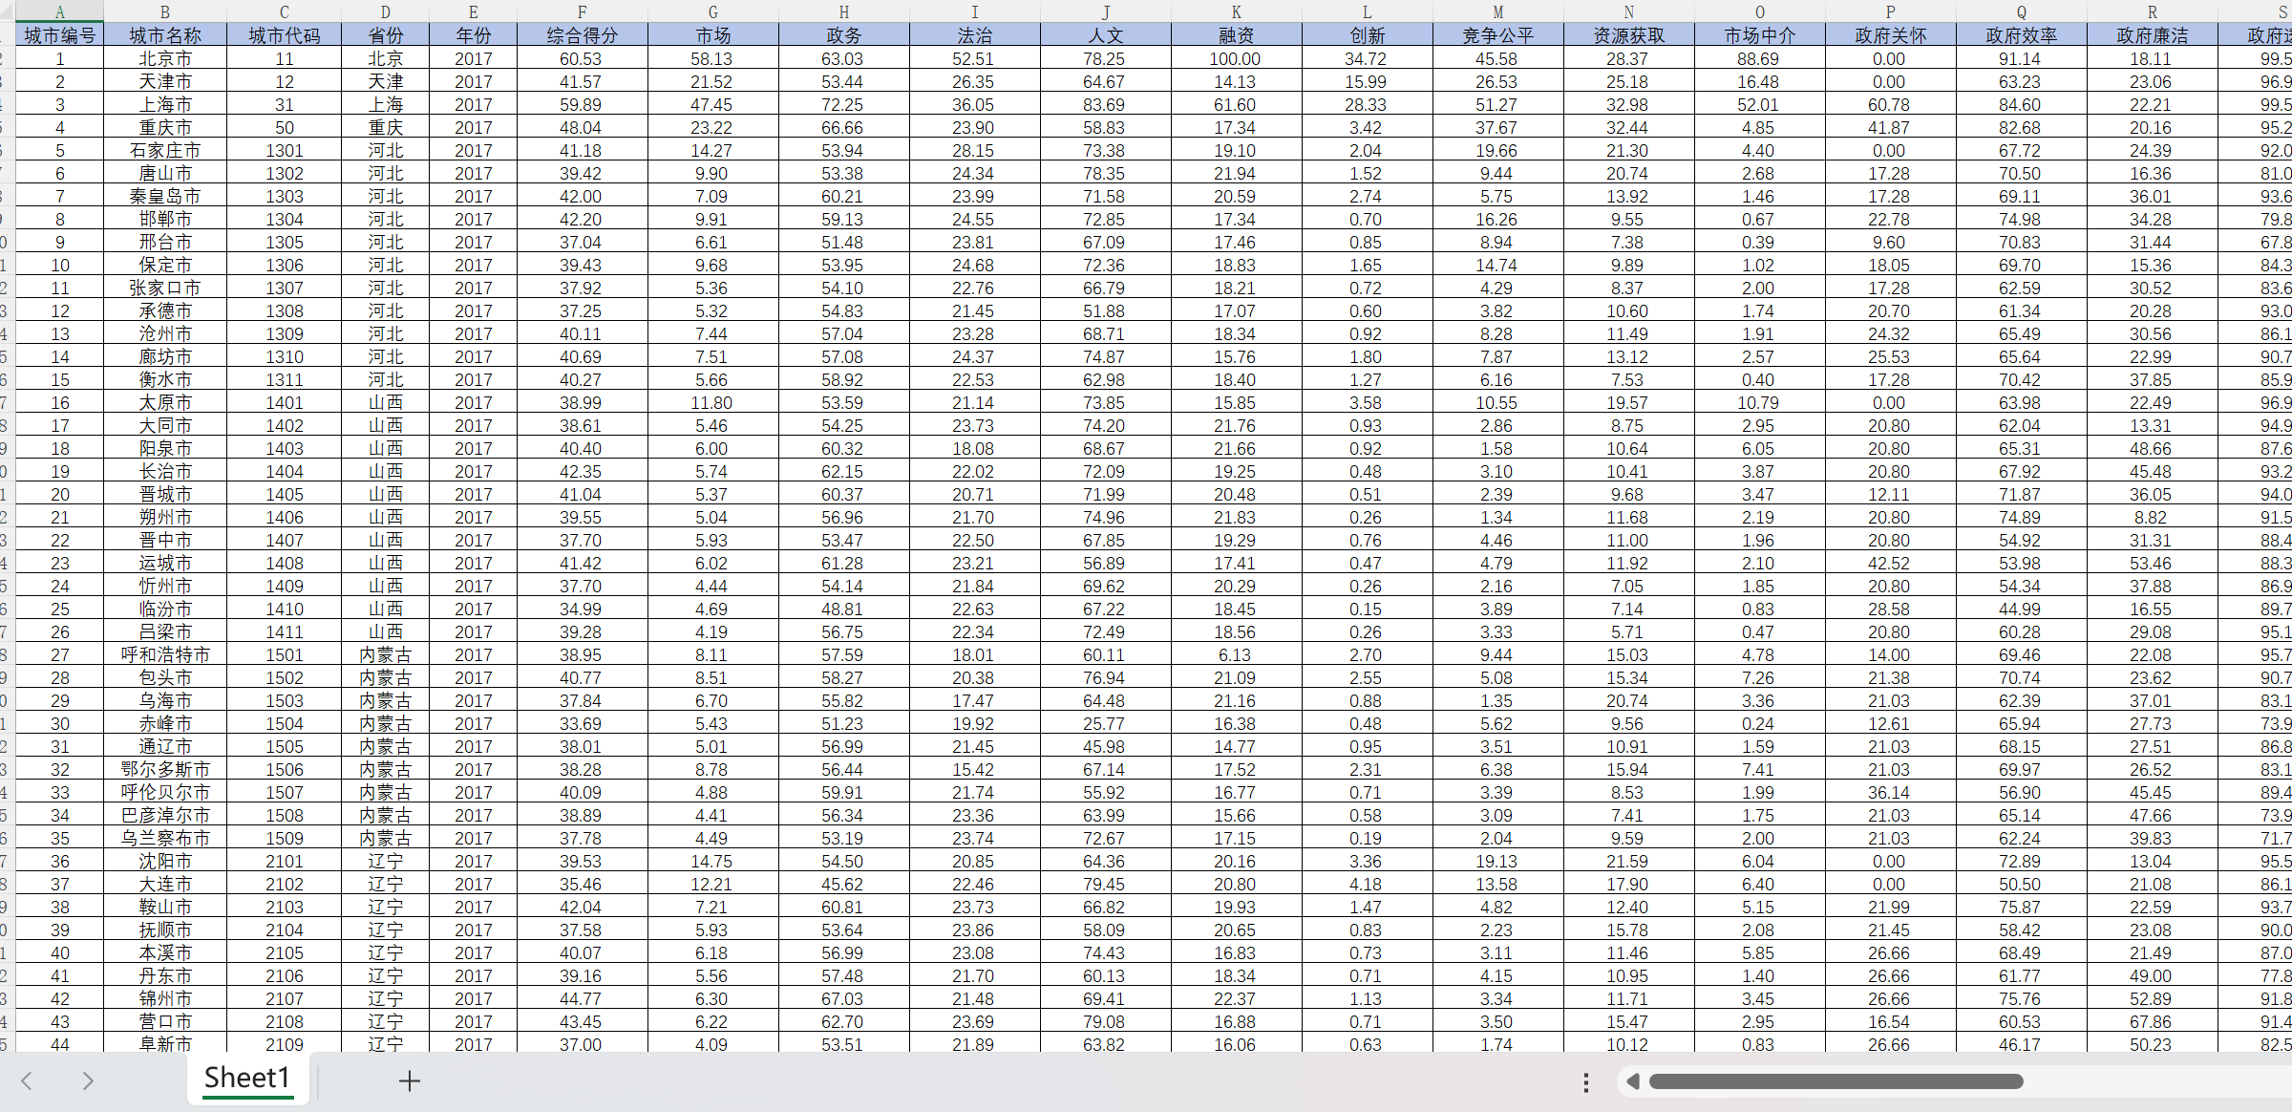Viewport: 2292px width, 1112px height.
Task: Add a new sheet with plus icon
Action: (x=409, y=1080)
